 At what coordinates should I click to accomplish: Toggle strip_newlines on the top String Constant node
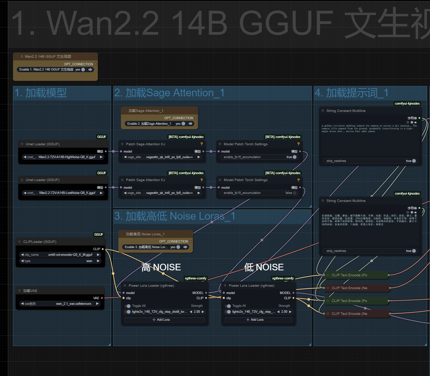414,161
